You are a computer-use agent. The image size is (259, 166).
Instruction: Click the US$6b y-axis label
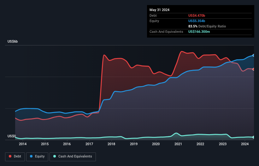(x=13, y=41)
